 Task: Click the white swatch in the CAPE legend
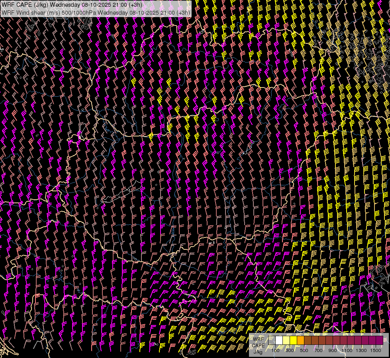click(x=279, y=340)
